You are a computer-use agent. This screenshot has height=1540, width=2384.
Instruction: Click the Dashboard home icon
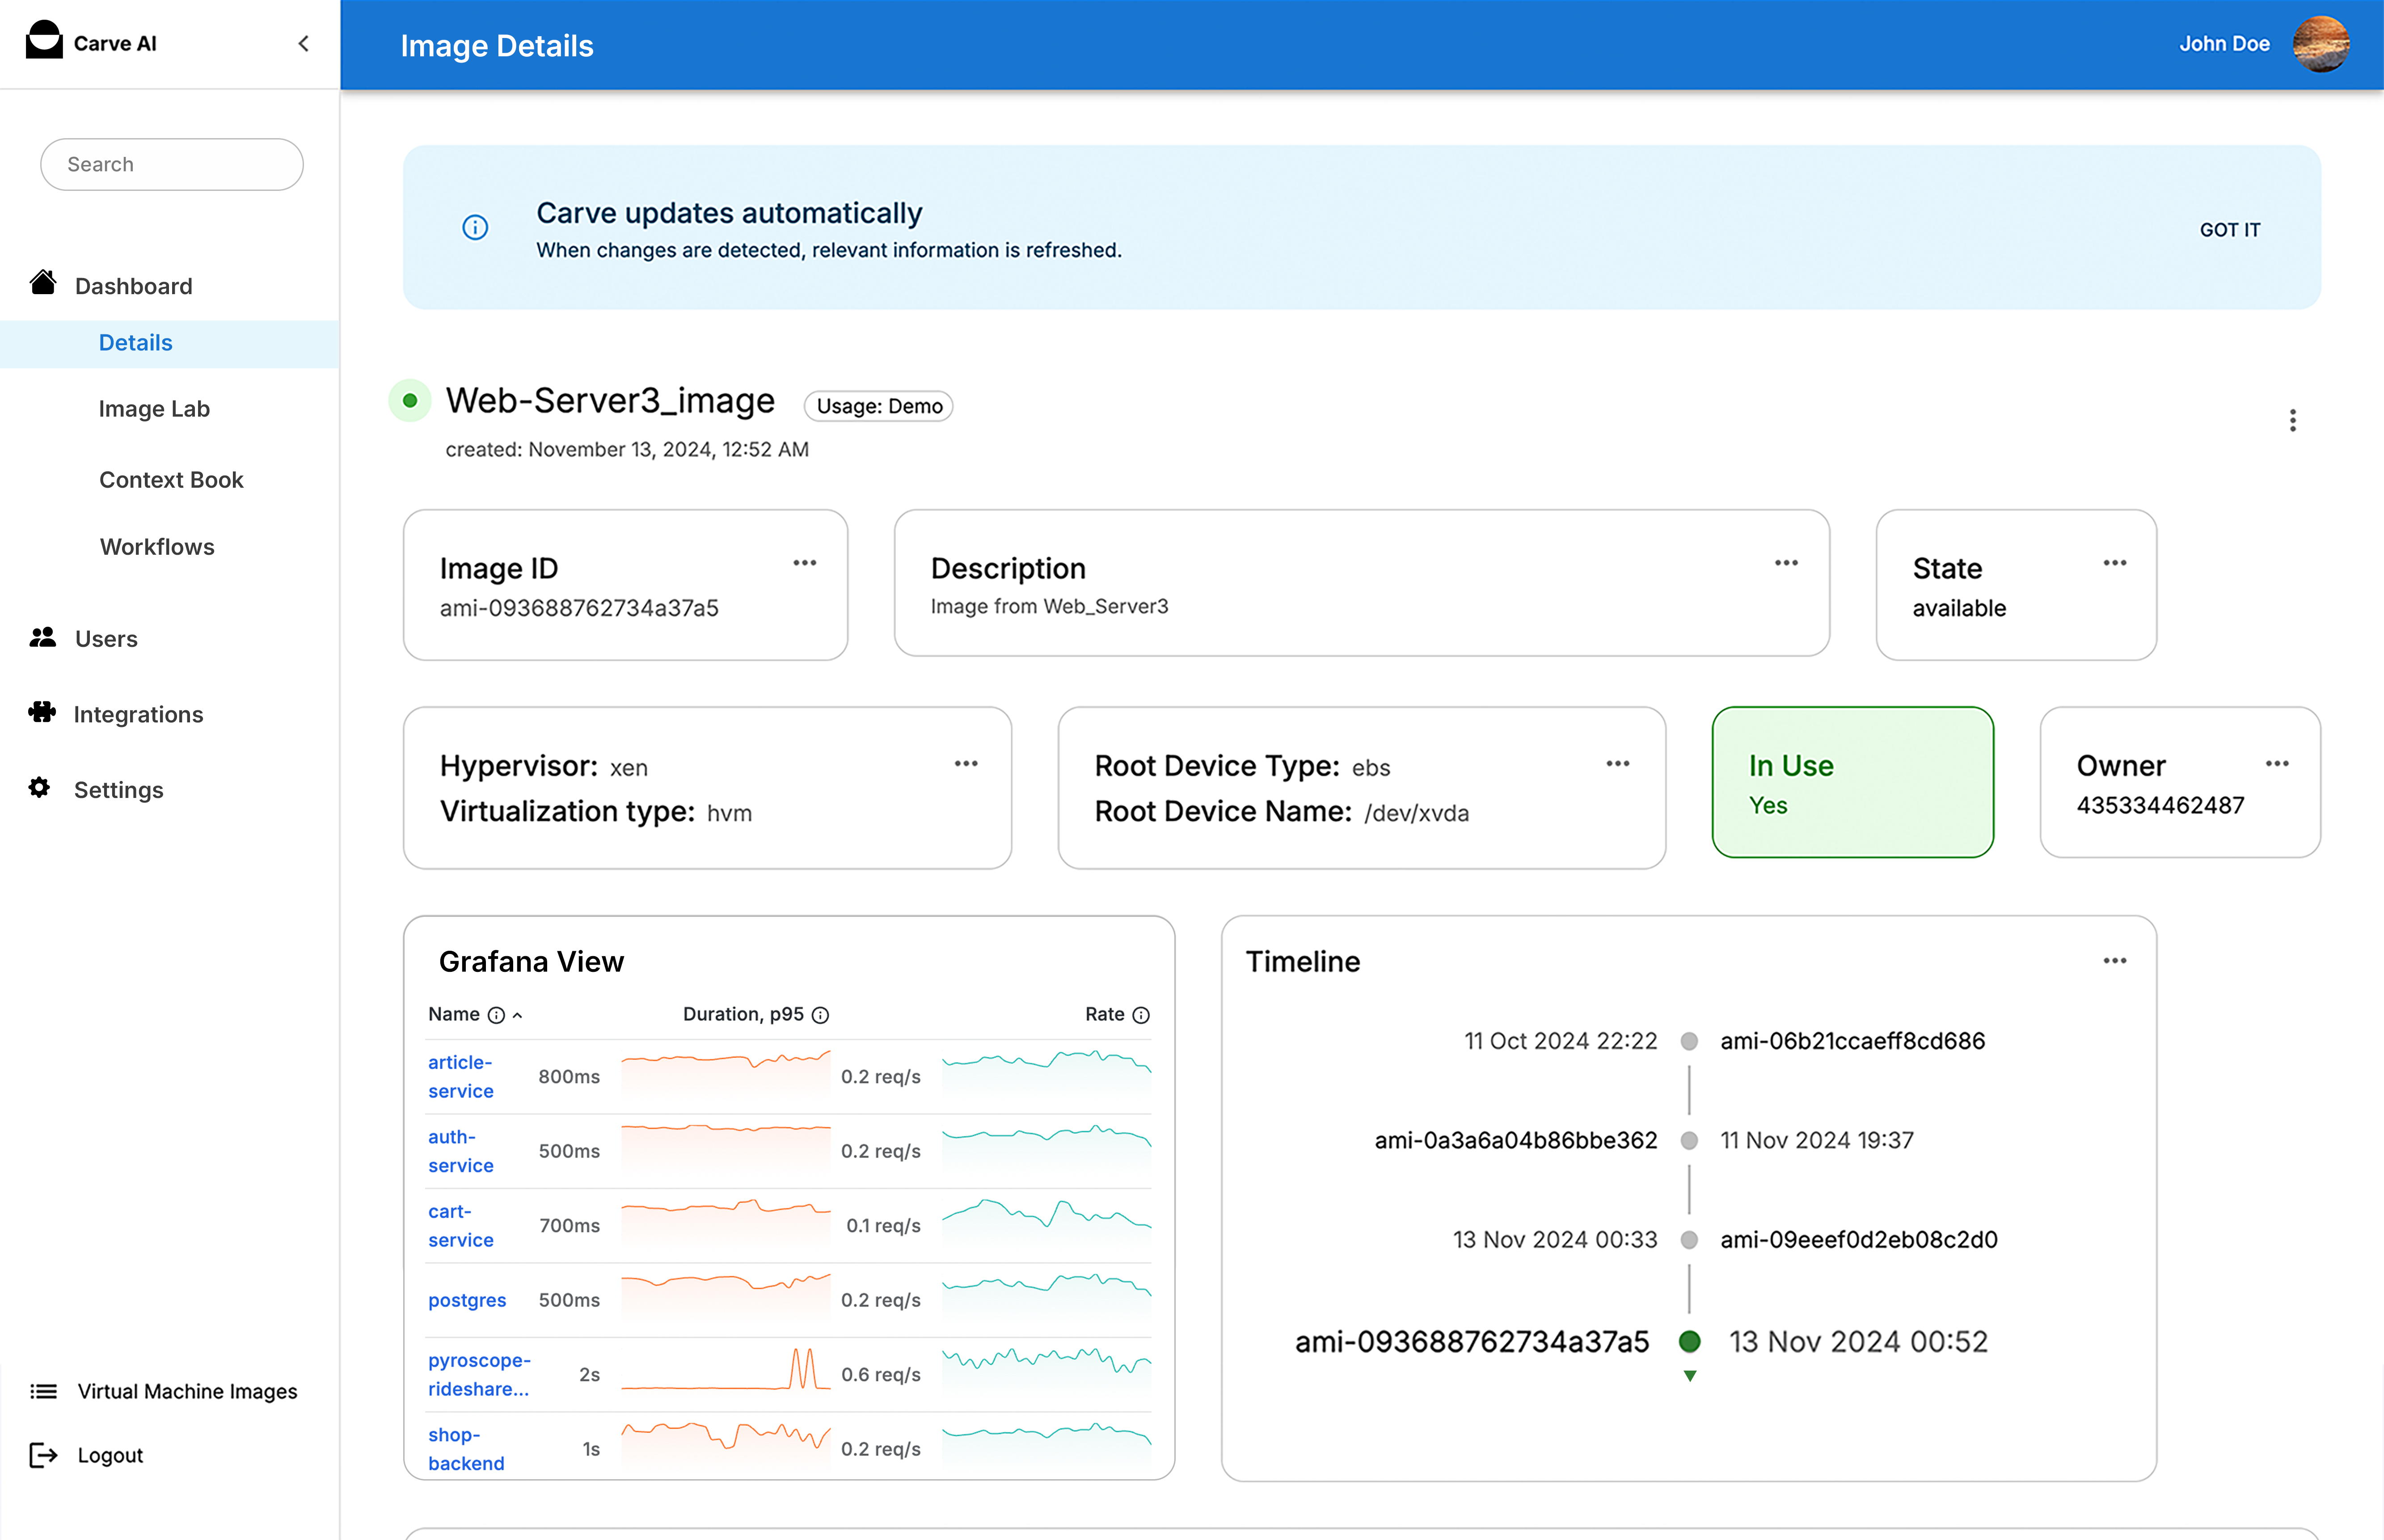pos(43,283)
